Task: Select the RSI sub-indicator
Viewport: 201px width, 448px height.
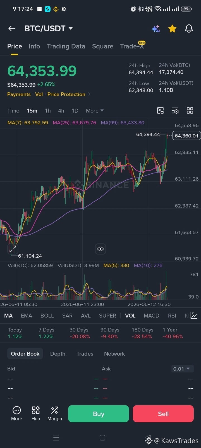Action: (172, 316)
